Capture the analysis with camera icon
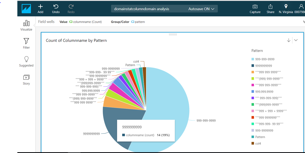Viewport: 305px width, 153px height. click(x=255, y=7)
